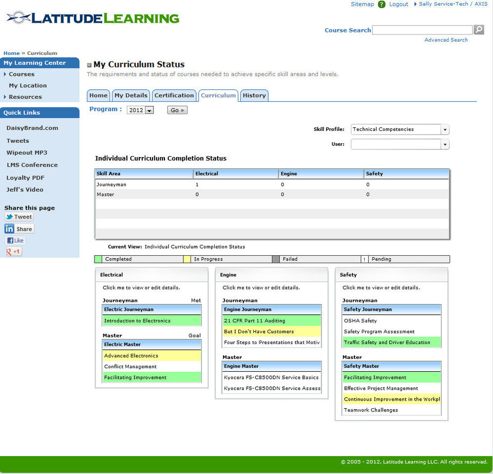Click the Twitter Tweet share icon
Screen dimensions: 493x474
pos(19,217)
